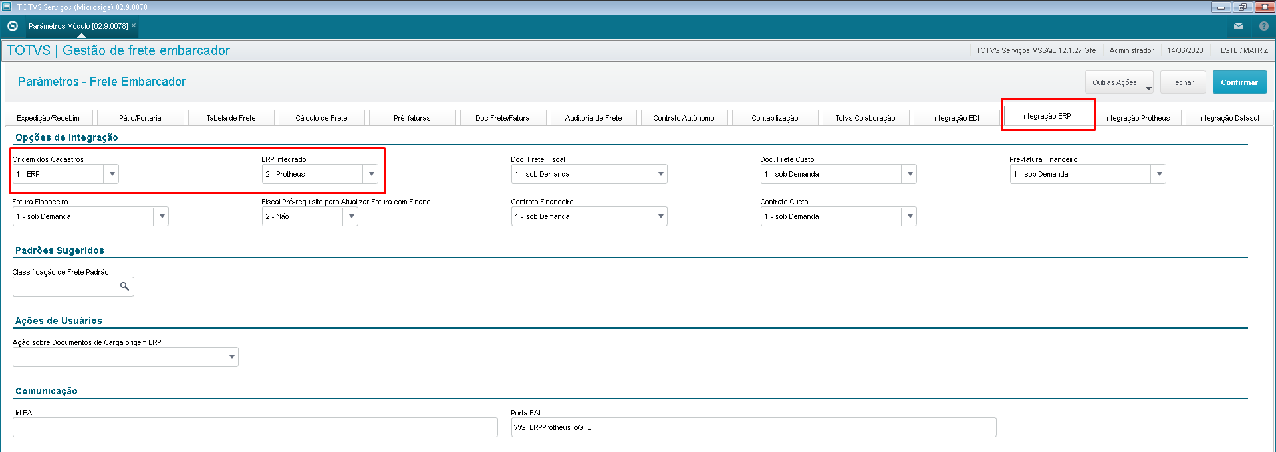Click the Ações de Usuários section heading
Viewport: 1276px width, 452px height.
coord(59,321)
